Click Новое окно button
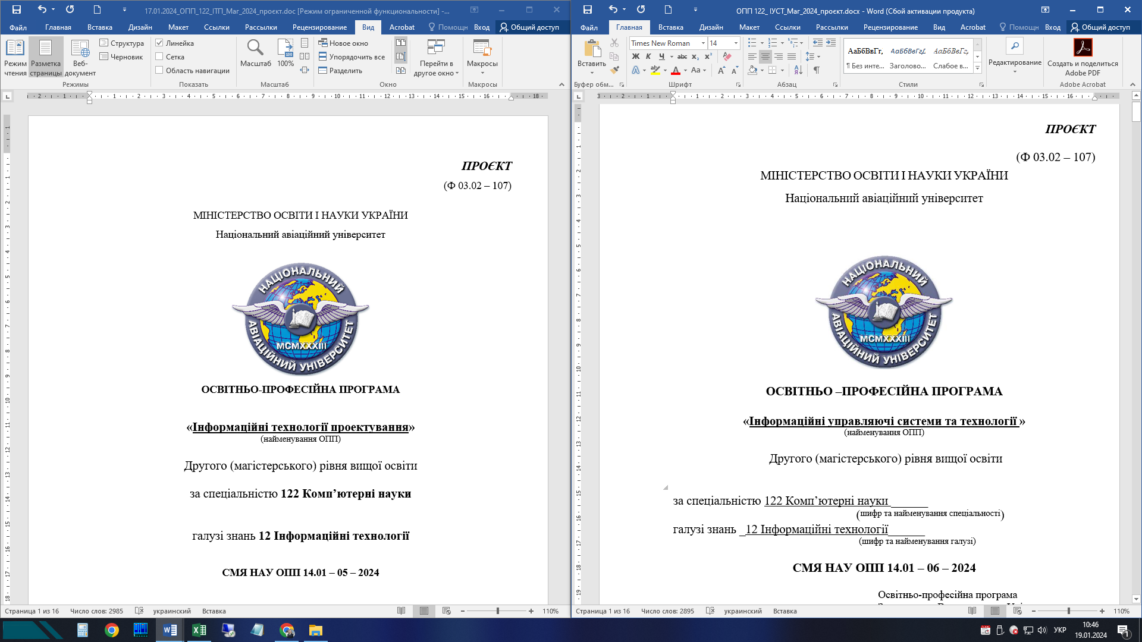 (343, 43)
